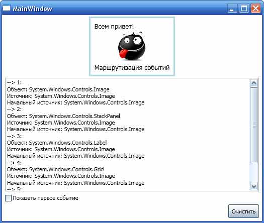
Task: Click the '--> 1:' log line
Action: coord(15,82)
